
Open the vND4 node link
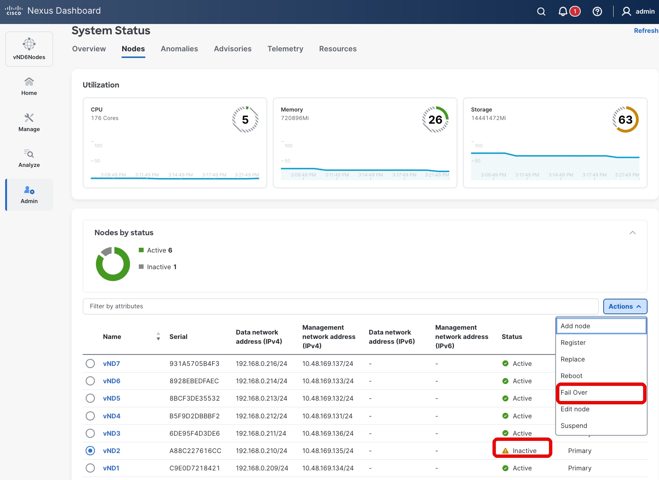coord(111,416)
